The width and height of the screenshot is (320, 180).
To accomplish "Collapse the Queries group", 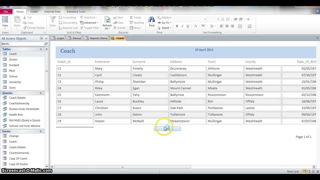I will point(40,93).
